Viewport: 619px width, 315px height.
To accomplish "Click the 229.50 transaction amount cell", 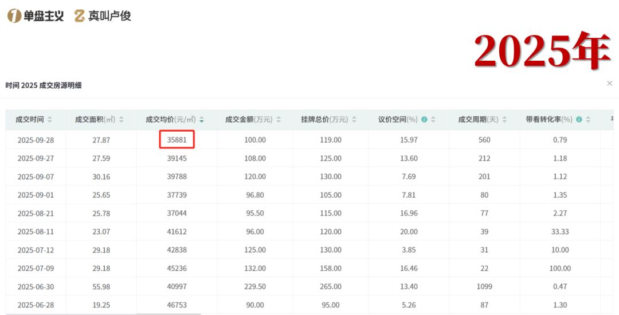I will click(x=255, y=286).
